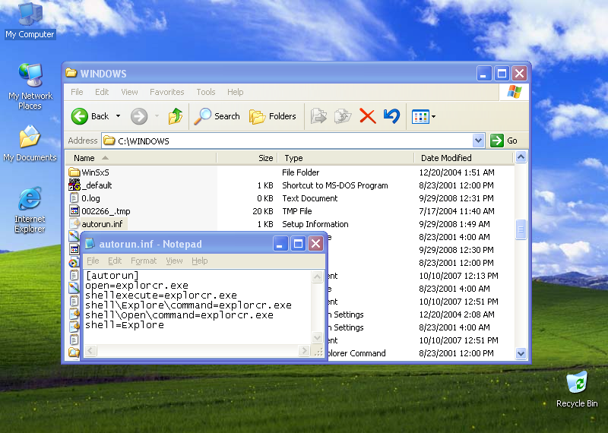Click the Move To toolbar icon

318,116
